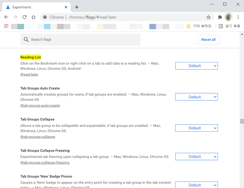The width and height of the screenshot is (244, 188).
Task: Maximize the Chrome window
Action: click(225, 4)
